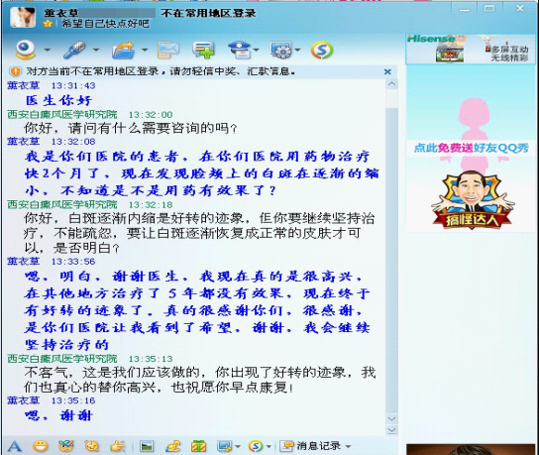Expand the bottom Sogou icon dropdown arrow

269,447
